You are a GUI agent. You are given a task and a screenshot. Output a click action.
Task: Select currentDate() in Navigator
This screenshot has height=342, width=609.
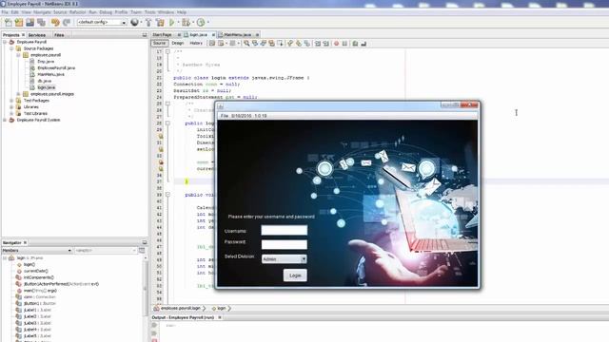pos(36,271)
